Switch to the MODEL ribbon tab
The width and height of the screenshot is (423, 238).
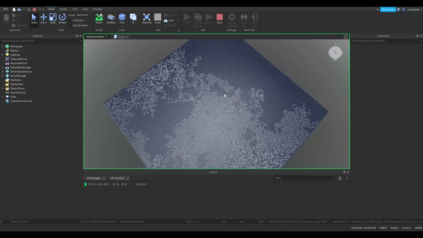click(x=63, y=9)
